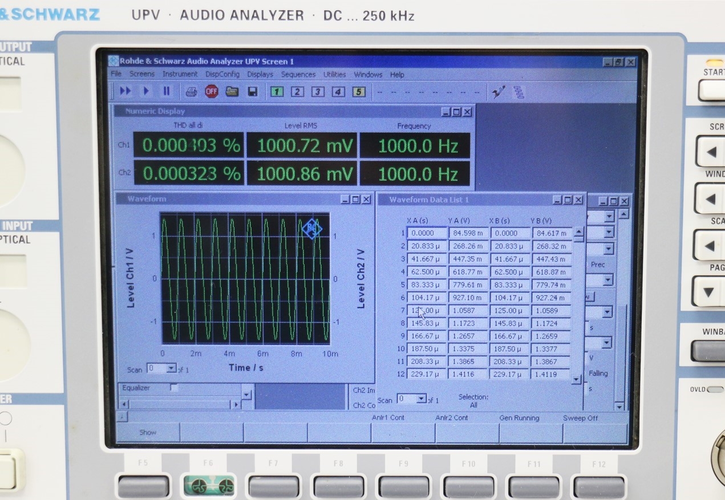Viewport: 725px width, 500px height.
Task: Click the right arrow of the horizontal scrollbar below Equalizer
Action: pos(236,404)
